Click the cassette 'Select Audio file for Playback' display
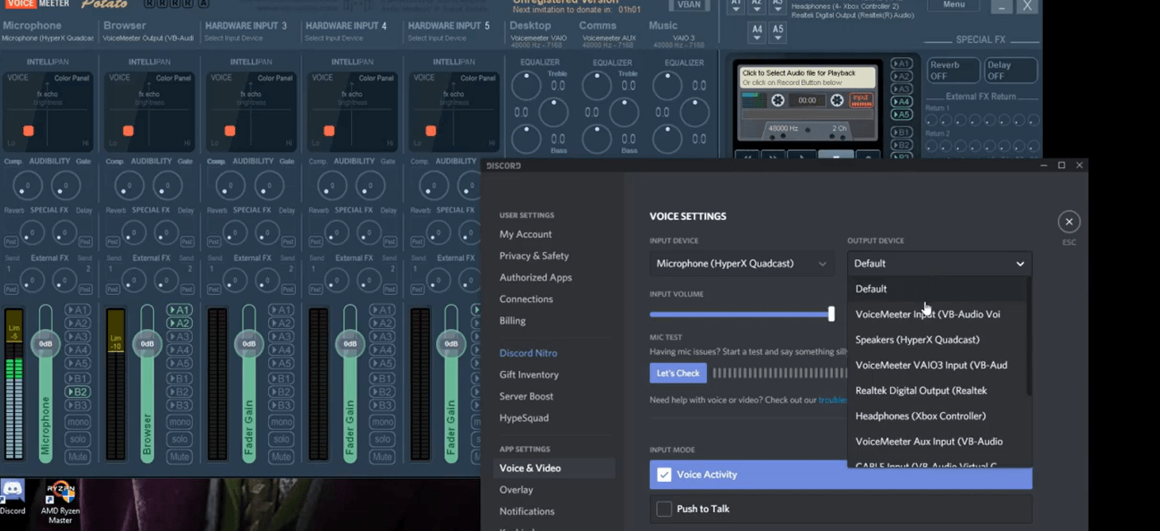Screen dimensions: 1160x531 [x=807, y=78]
